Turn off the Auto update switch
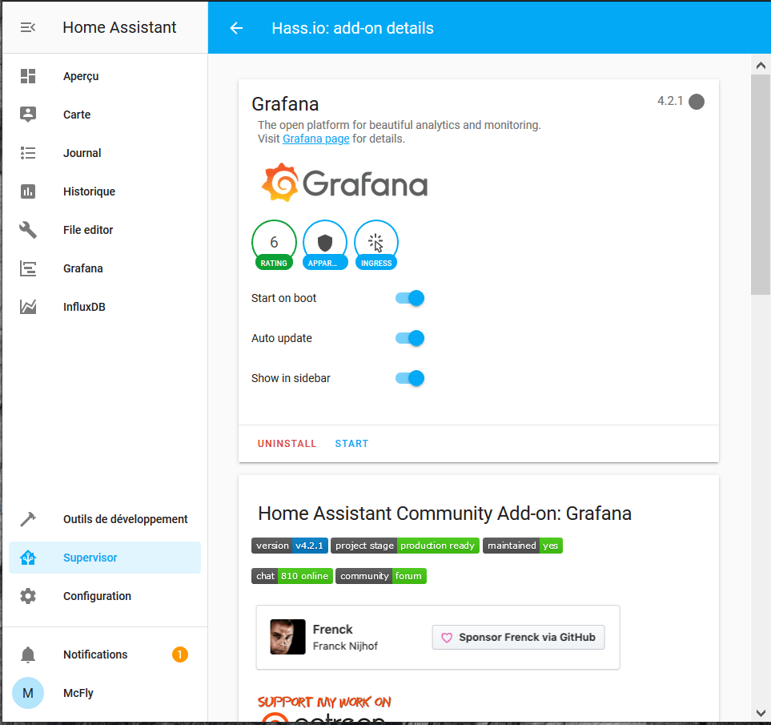The width and height of the screenshot is (771, 725). tap(410, 338)
